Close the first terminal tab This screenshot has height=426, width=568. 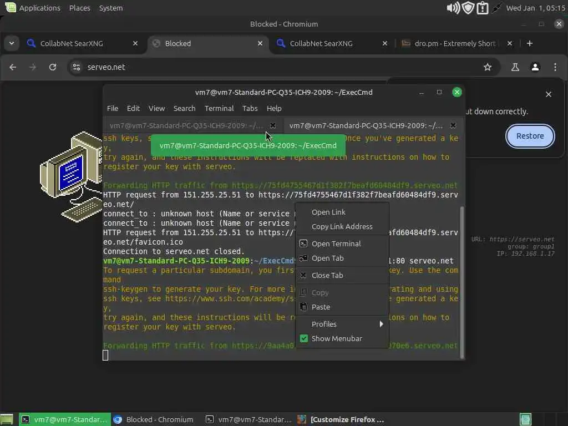[273, 125]
